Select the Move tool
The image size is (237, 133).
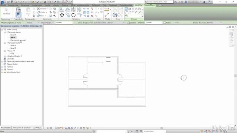click(x=62, y=15)
